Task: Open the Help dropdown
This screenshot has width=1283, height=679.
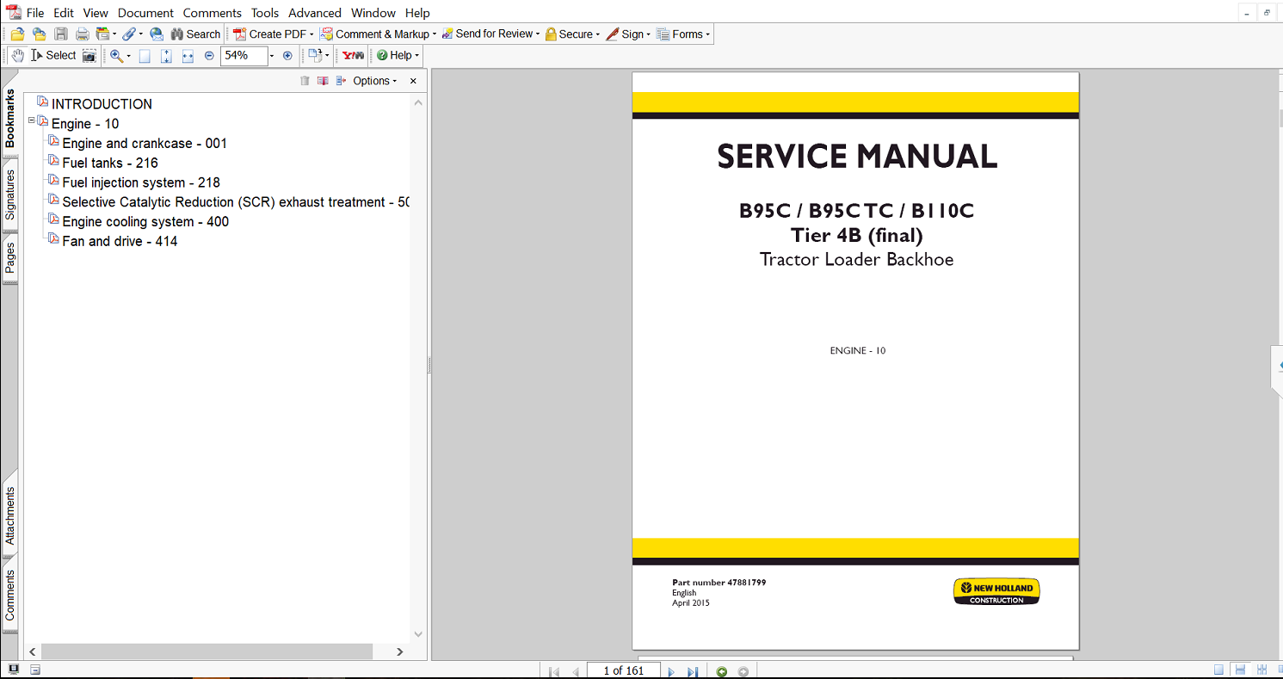Action: pyautogui.click(x=397, y=55)
